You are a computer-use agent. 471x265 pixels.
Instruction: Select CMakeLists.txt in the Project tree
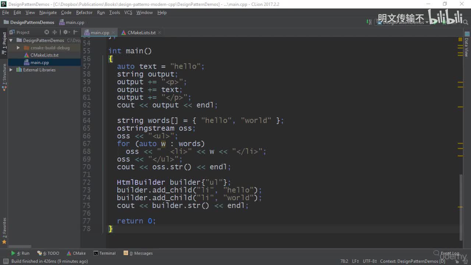pyautogui.click(x=45, y=55)
